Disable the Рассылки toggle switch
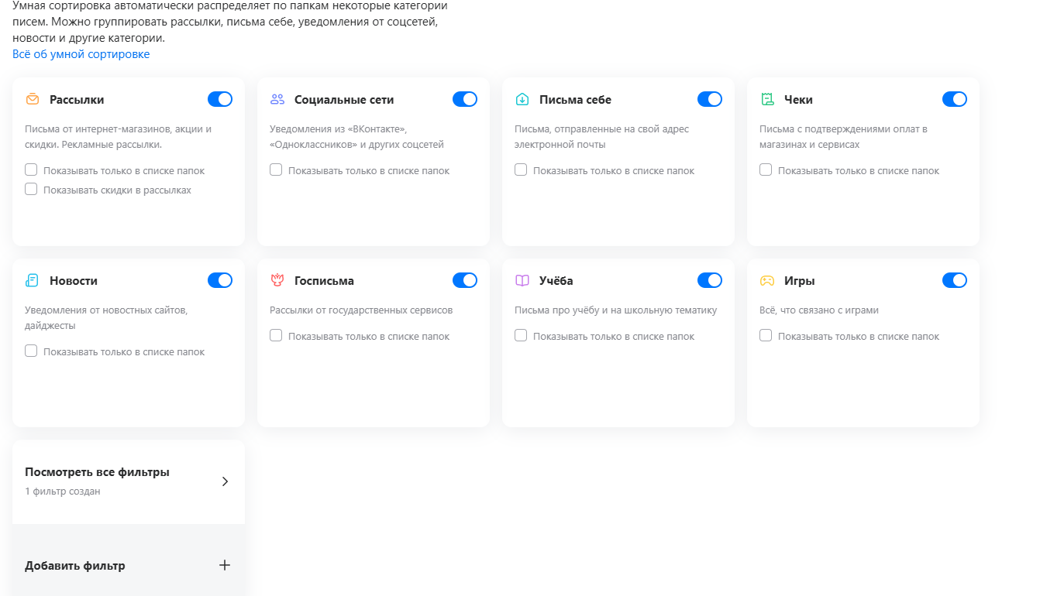This screenshot has height=596, width=1040. 220,99
